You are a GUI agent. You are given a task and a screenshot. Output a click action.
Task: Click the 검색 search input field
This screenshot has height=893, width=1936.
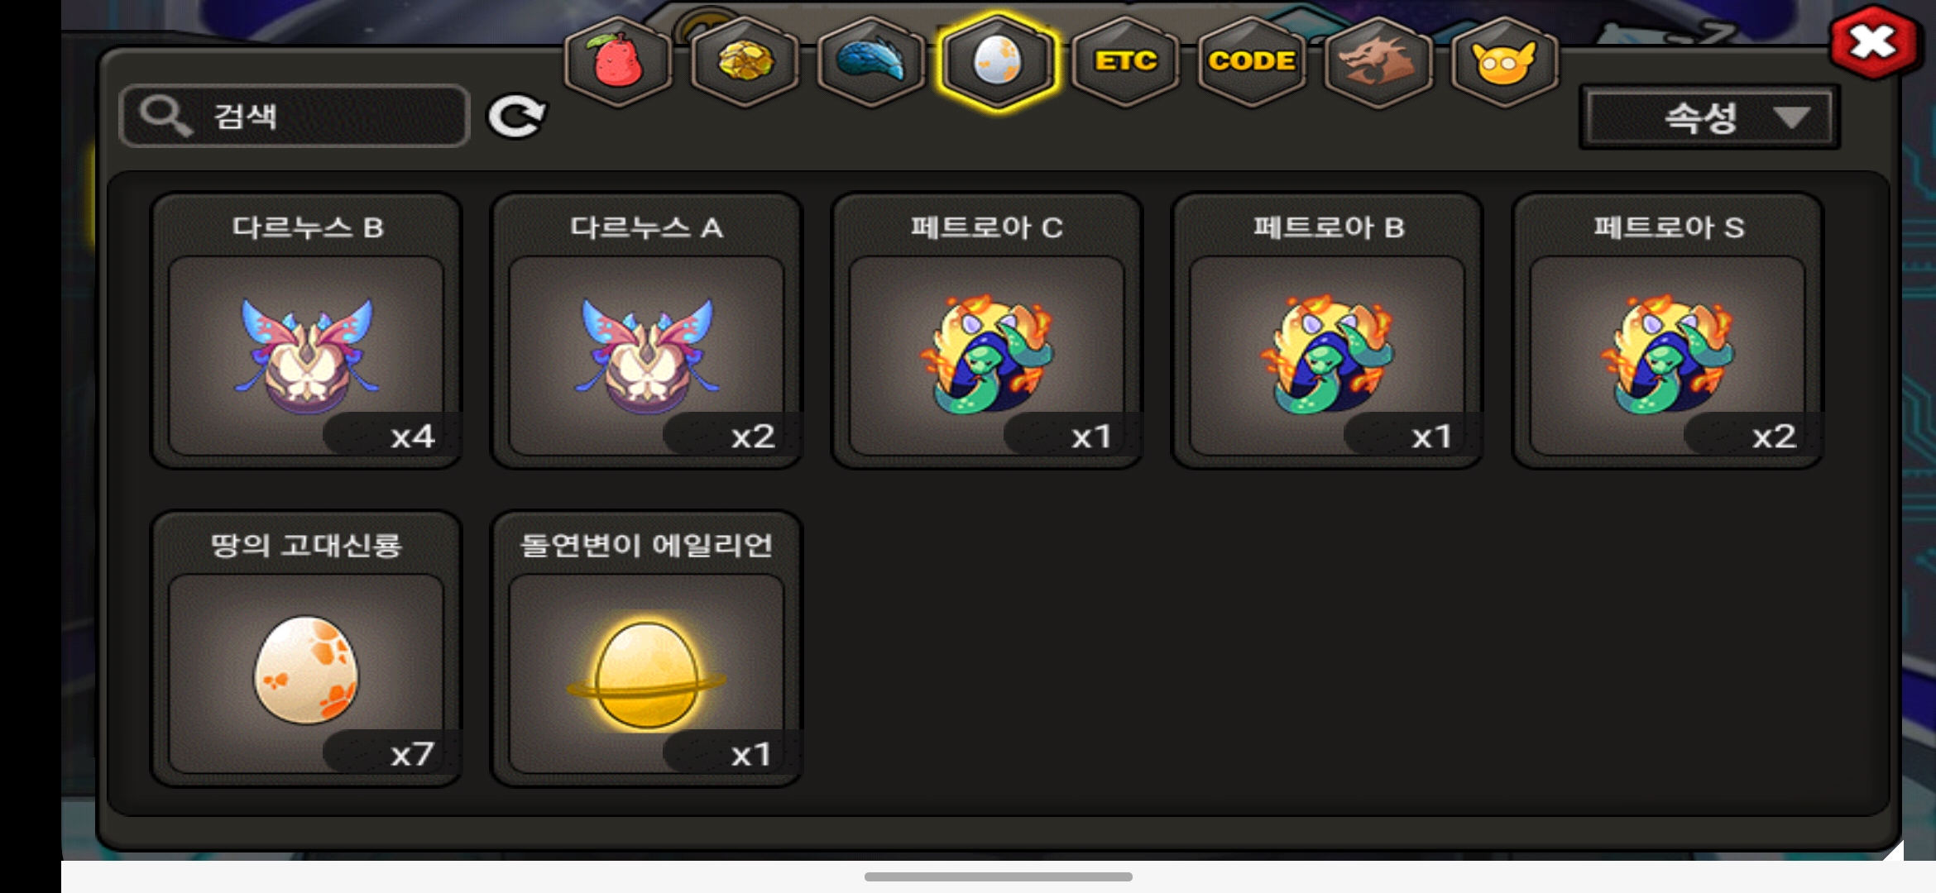pos(295,117)
